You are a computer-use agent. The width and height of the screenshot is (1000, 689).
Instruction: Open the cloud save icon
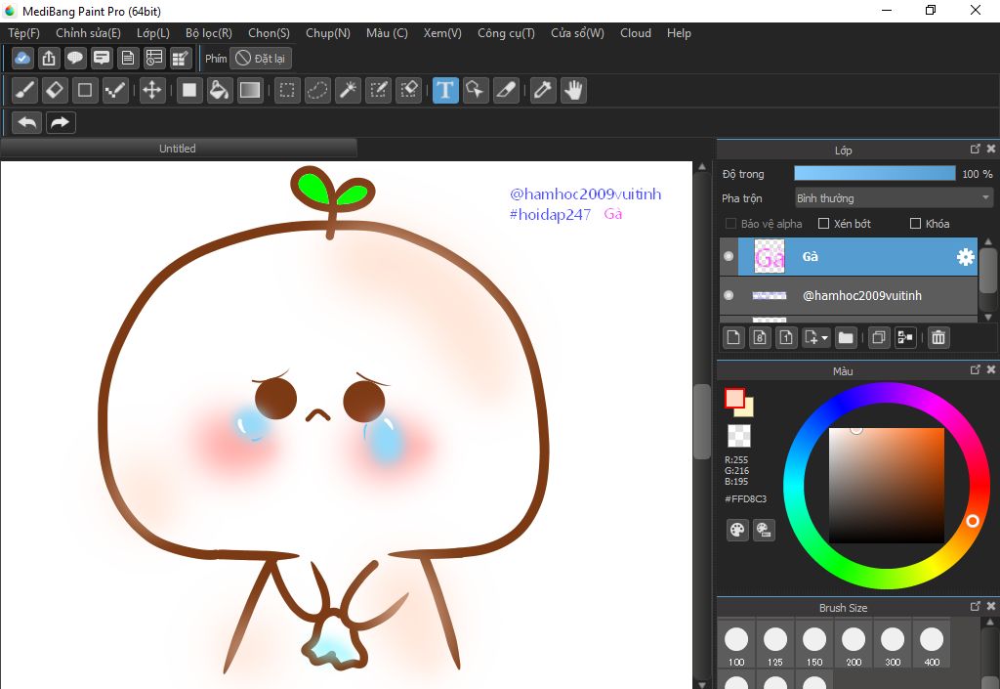(22, 58)
